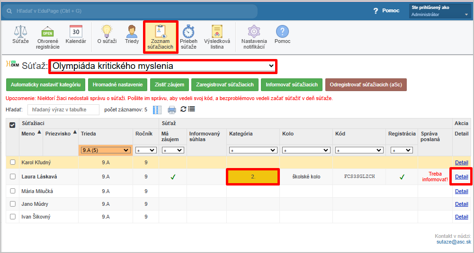This screenshot has height=253, width=474.
Task: Click the školské kolo cell
Action: point(306,177)
